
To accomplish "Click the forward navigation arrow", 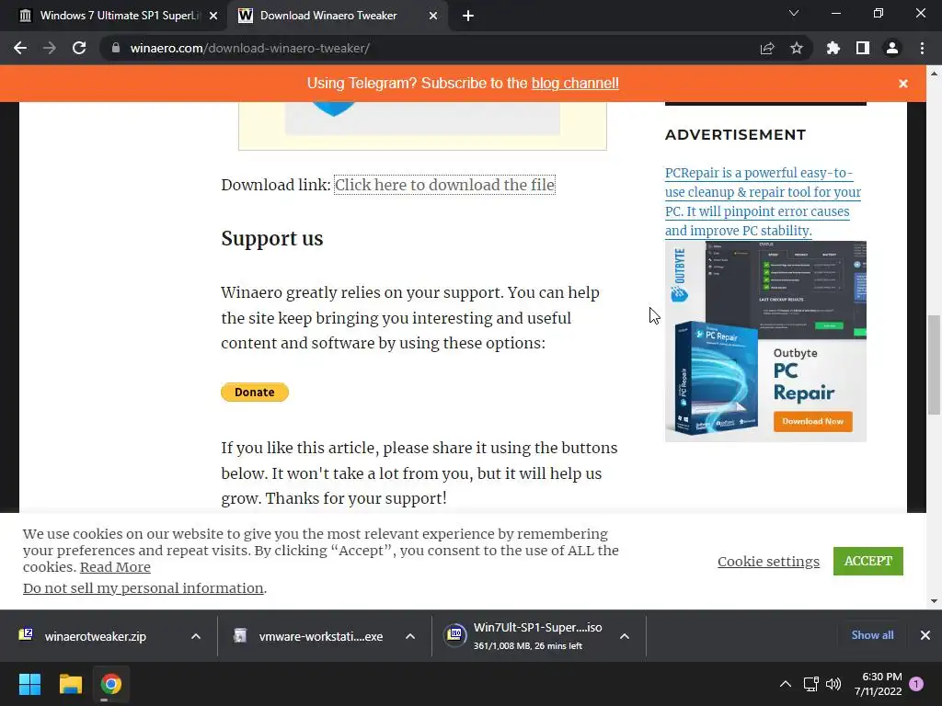I will click(50, 48).
